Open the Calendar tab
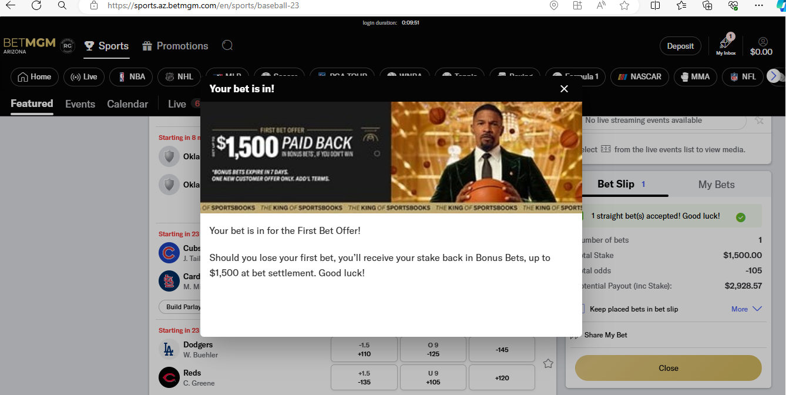786x395 pixels. pos(127,104)
